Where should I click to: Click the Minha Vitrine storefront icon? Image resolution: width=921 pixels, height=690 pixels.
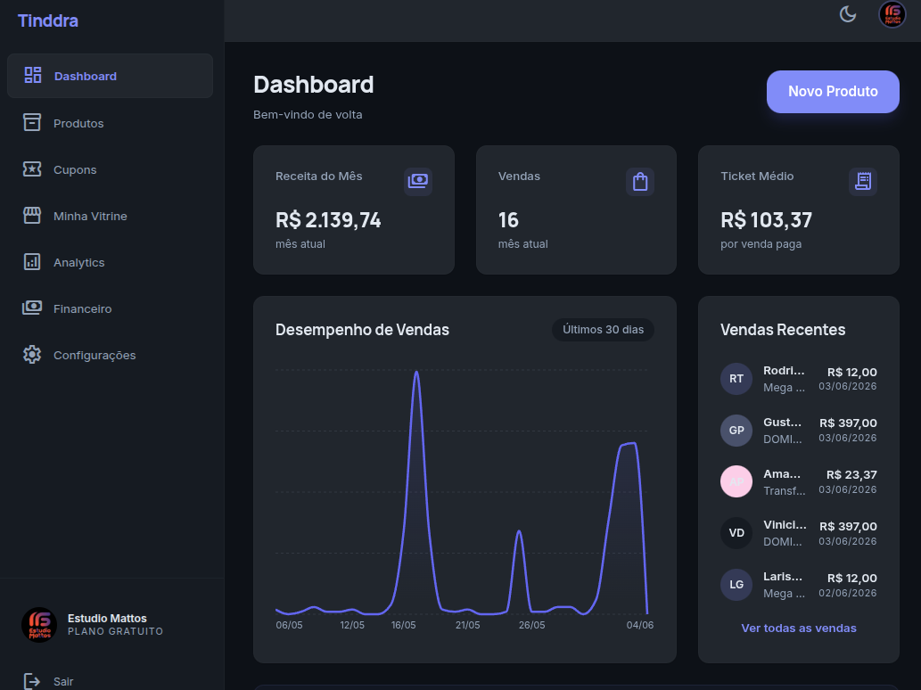[x=32, y=216]
